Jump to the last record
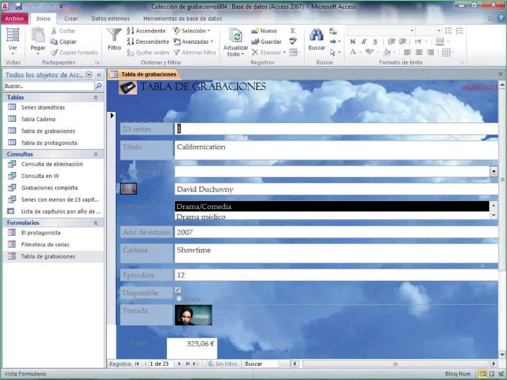 coord(187,364)
